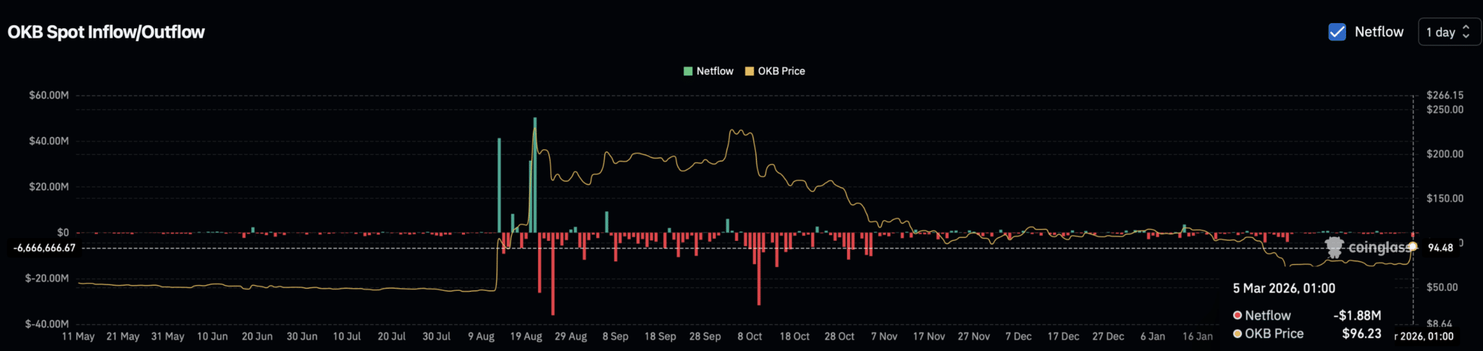Screen dimensions: 1483x351
Task: Click the Netflow legend label
Action: (715, 71)
